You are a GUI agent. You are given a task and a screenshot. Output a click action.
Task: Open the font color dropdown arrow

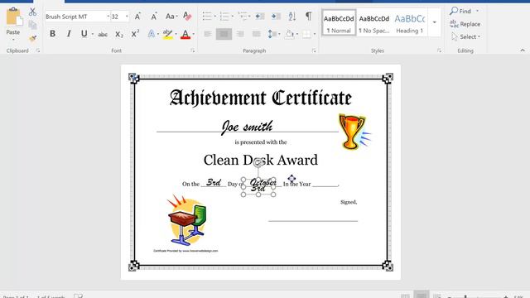tap(193, 34)
